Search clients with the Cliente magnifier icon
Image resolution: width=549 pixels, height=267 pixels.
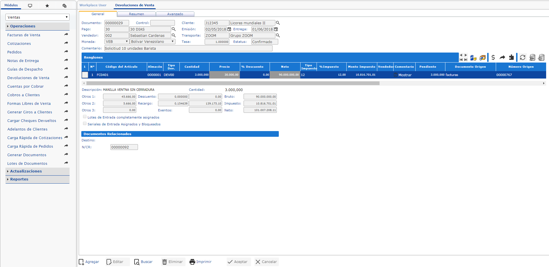pyautogui.click(x=278, y=23)
